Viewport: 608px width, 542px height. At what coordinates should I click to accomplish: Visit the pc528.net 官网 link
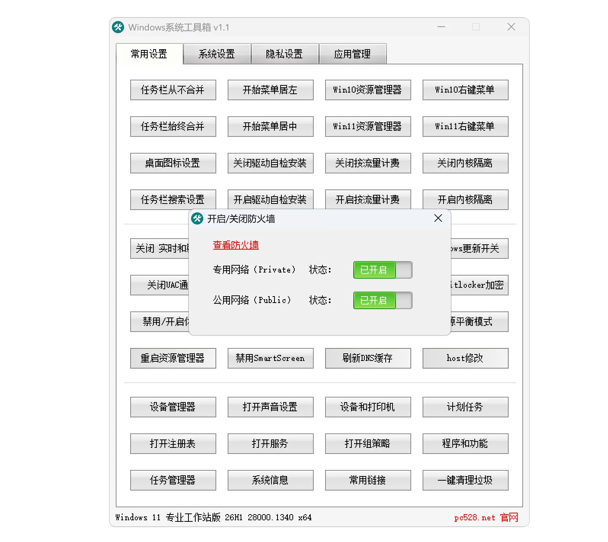[486, 518]
